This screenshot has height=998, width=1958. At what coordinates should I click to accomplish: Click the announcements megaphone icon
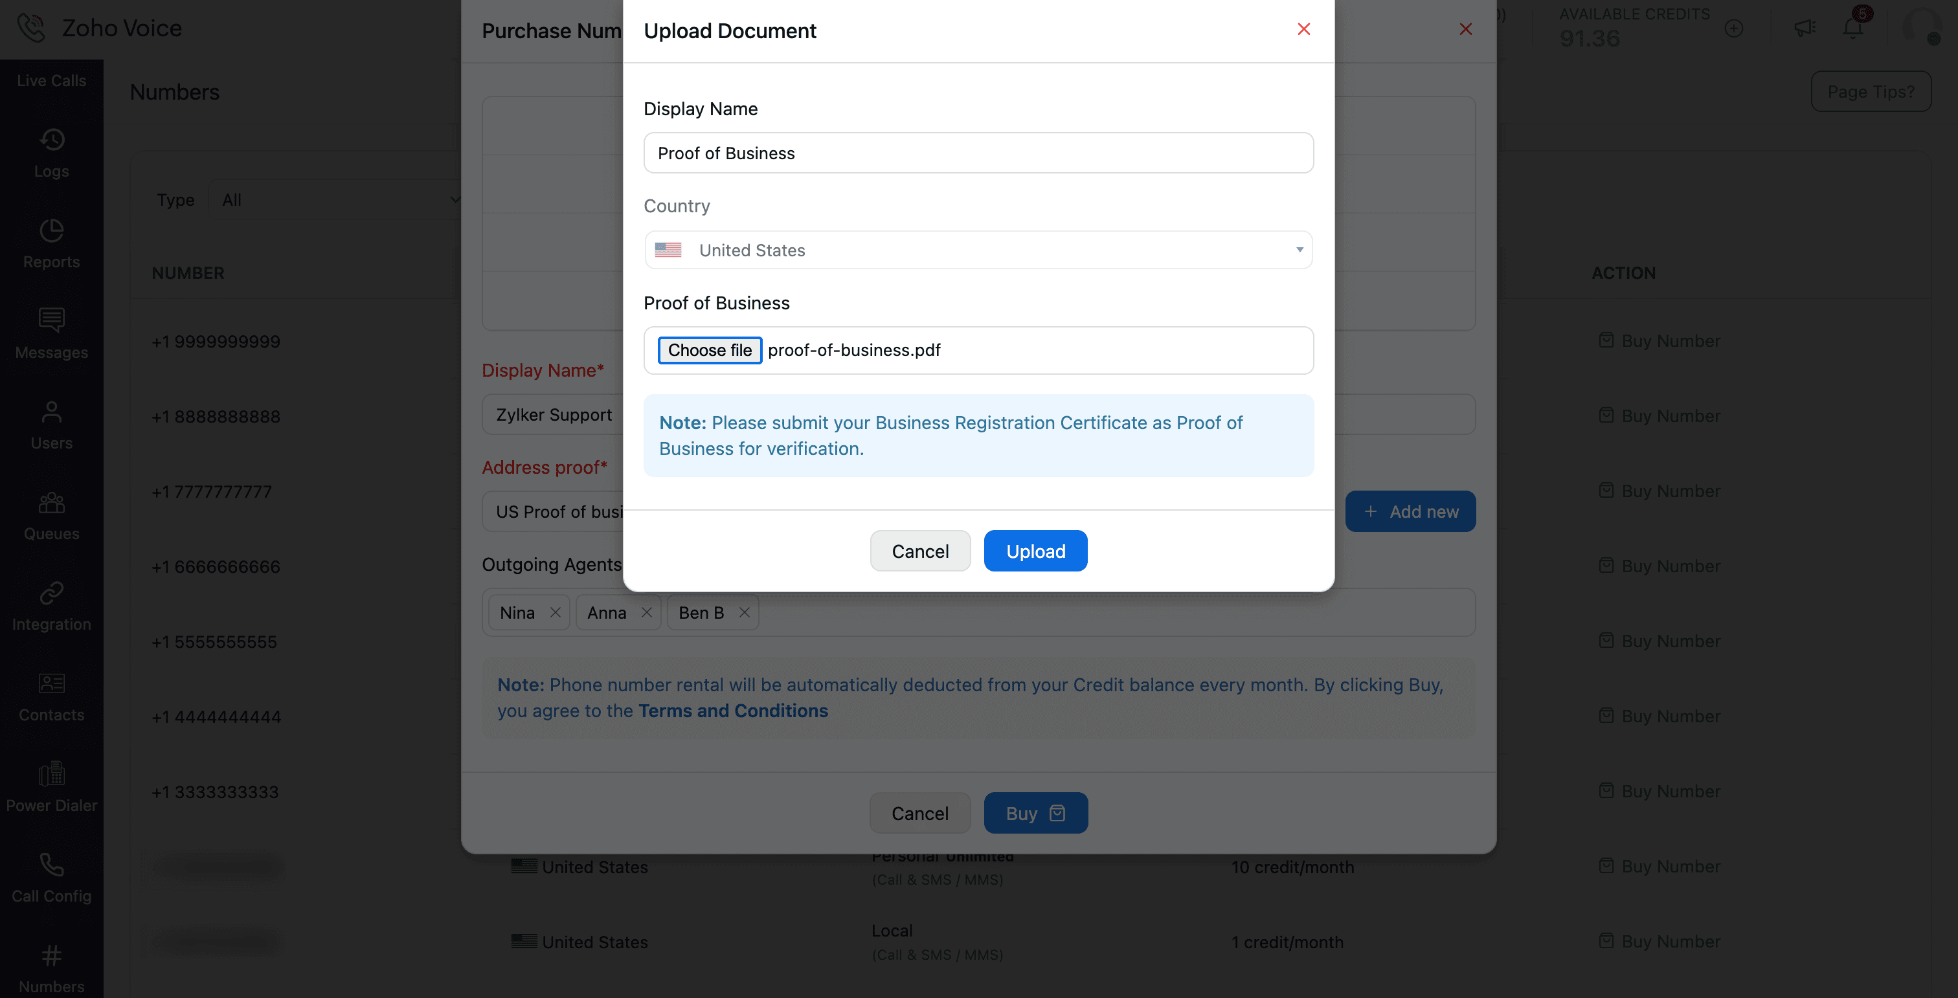pos(1805,29)
